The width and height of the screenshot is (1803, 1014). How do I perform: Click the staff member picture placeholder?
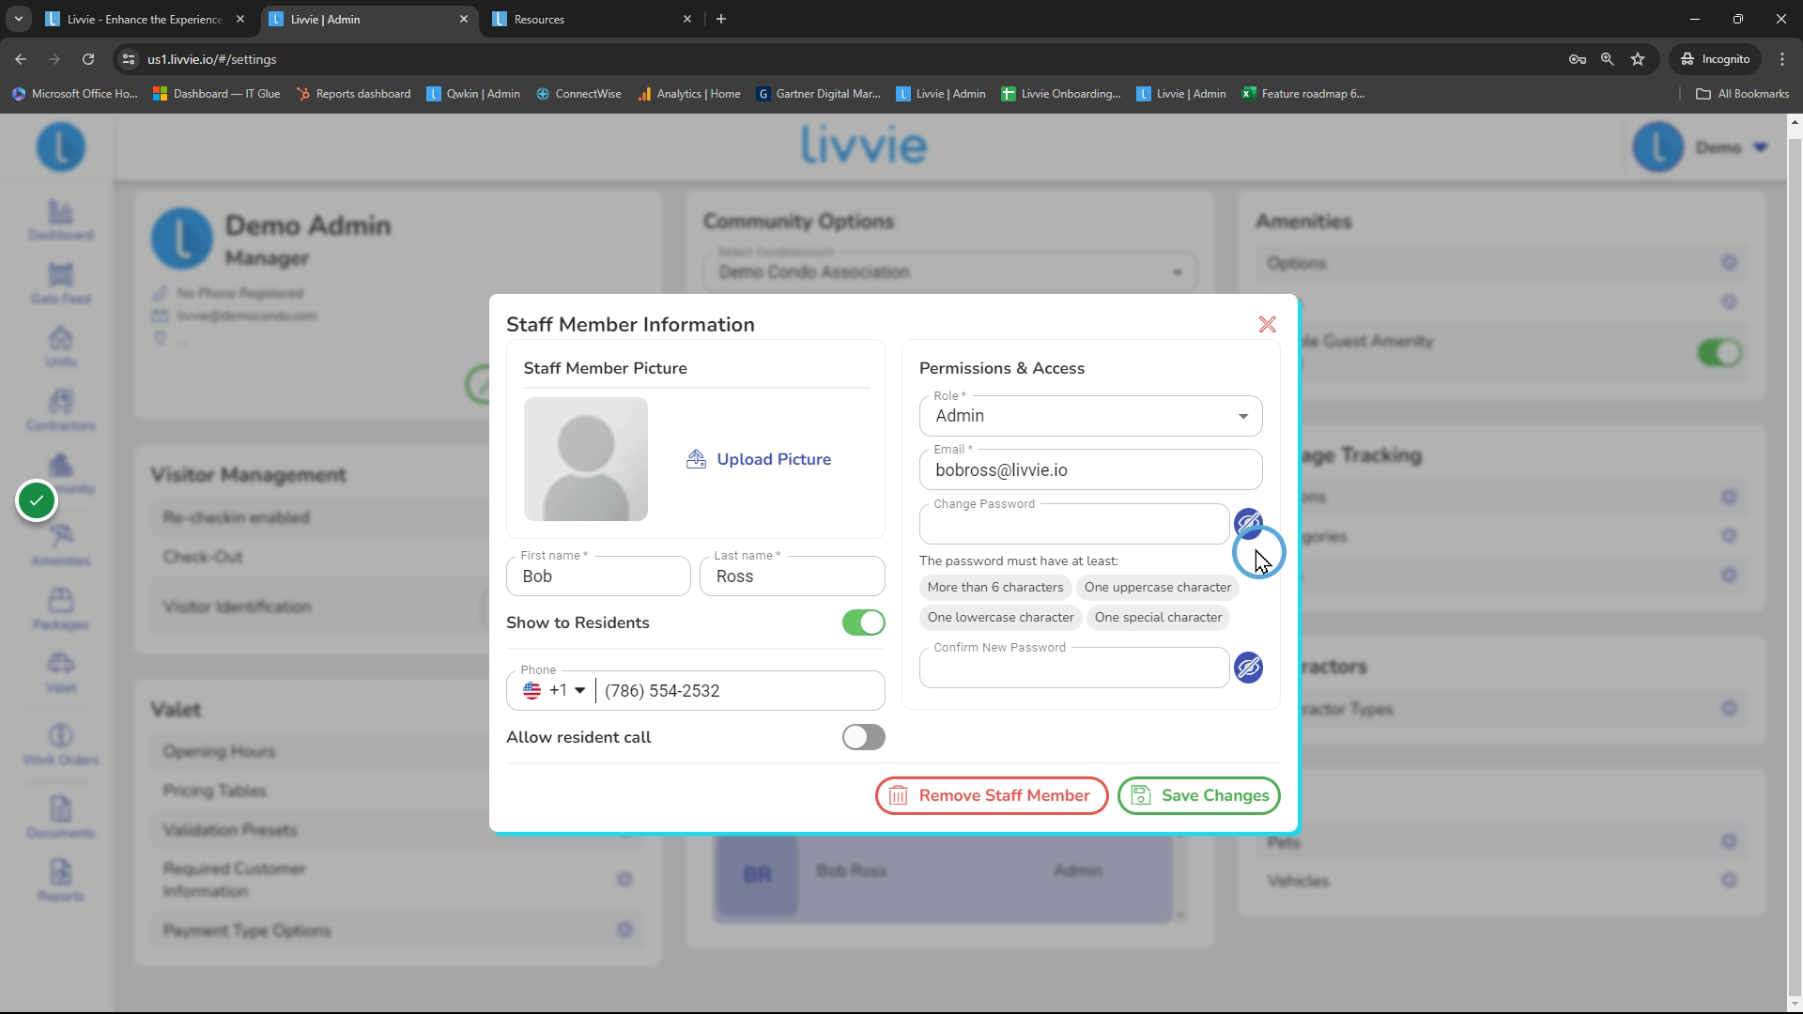[x=586, y=459]
